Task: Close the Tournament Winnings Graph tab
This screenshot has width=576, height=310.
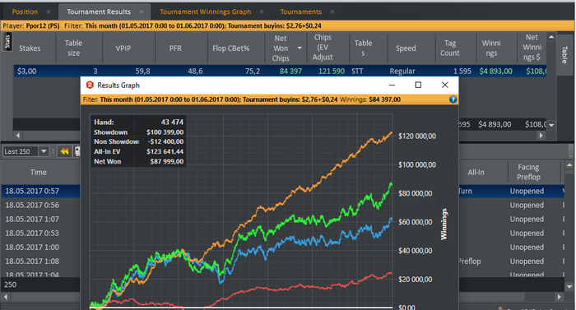Action: click(262, 12)
